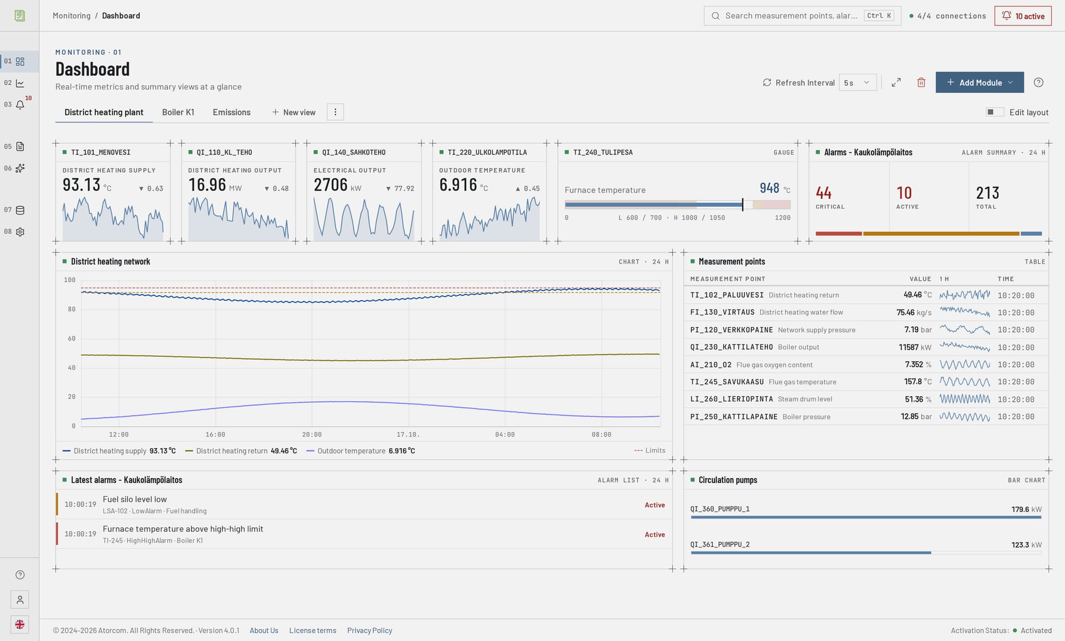
Task: Switch to the Emissions tab
Action: (231, 112)
